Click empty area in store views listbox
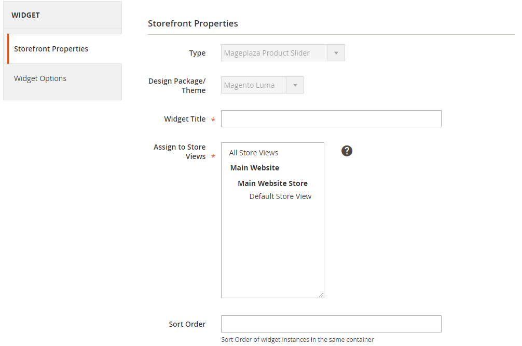This screenshot has width=522, height=346. tap(272, 249)
